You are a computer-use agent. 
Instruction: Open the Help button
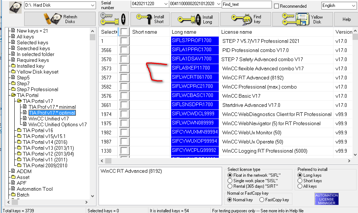[x=346, y=19]
